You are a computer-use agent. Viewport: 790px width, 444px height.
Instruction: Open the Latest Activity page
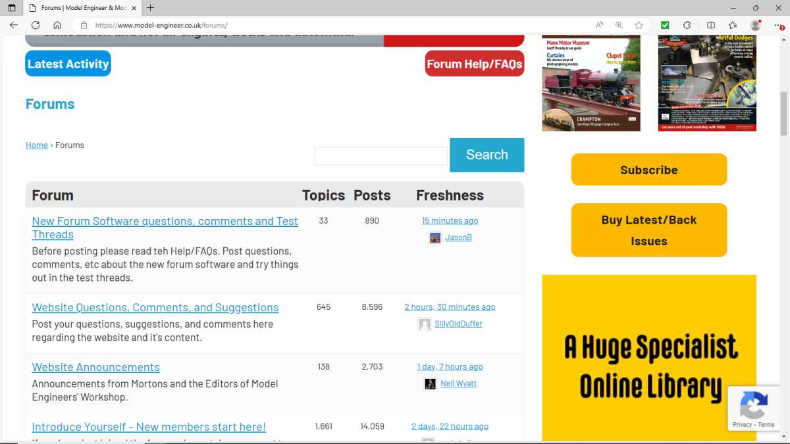(x=68, y=64)
